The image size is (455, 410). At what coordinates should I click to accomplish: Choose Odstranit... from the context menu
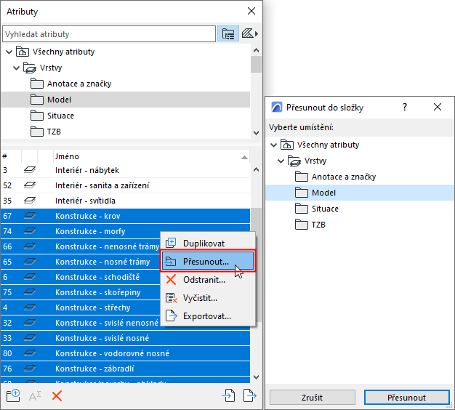coord(208,280)
